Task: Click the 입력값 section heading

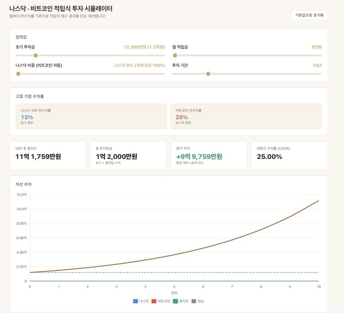Action: [x=21, y=37]
